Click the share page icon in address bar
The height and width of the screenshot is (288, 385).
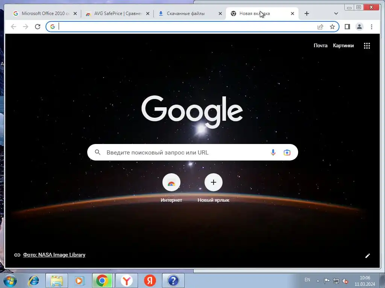320,27
